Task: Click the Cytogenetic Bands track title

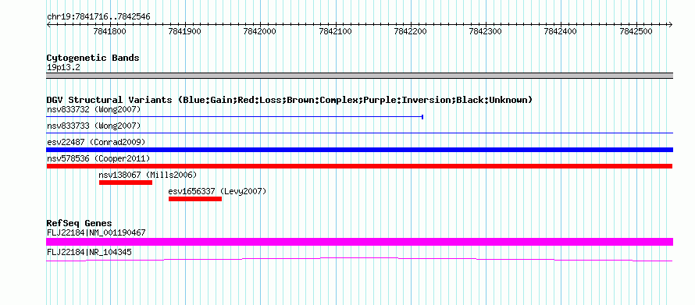Action: pyautogui.click(x=93, y=58)
